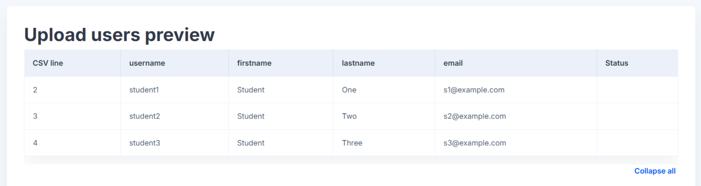The height and width of the screenshot is (186, 701).
Task: Click CSV line number 2 cell
Action: click(x=72, y=90)
